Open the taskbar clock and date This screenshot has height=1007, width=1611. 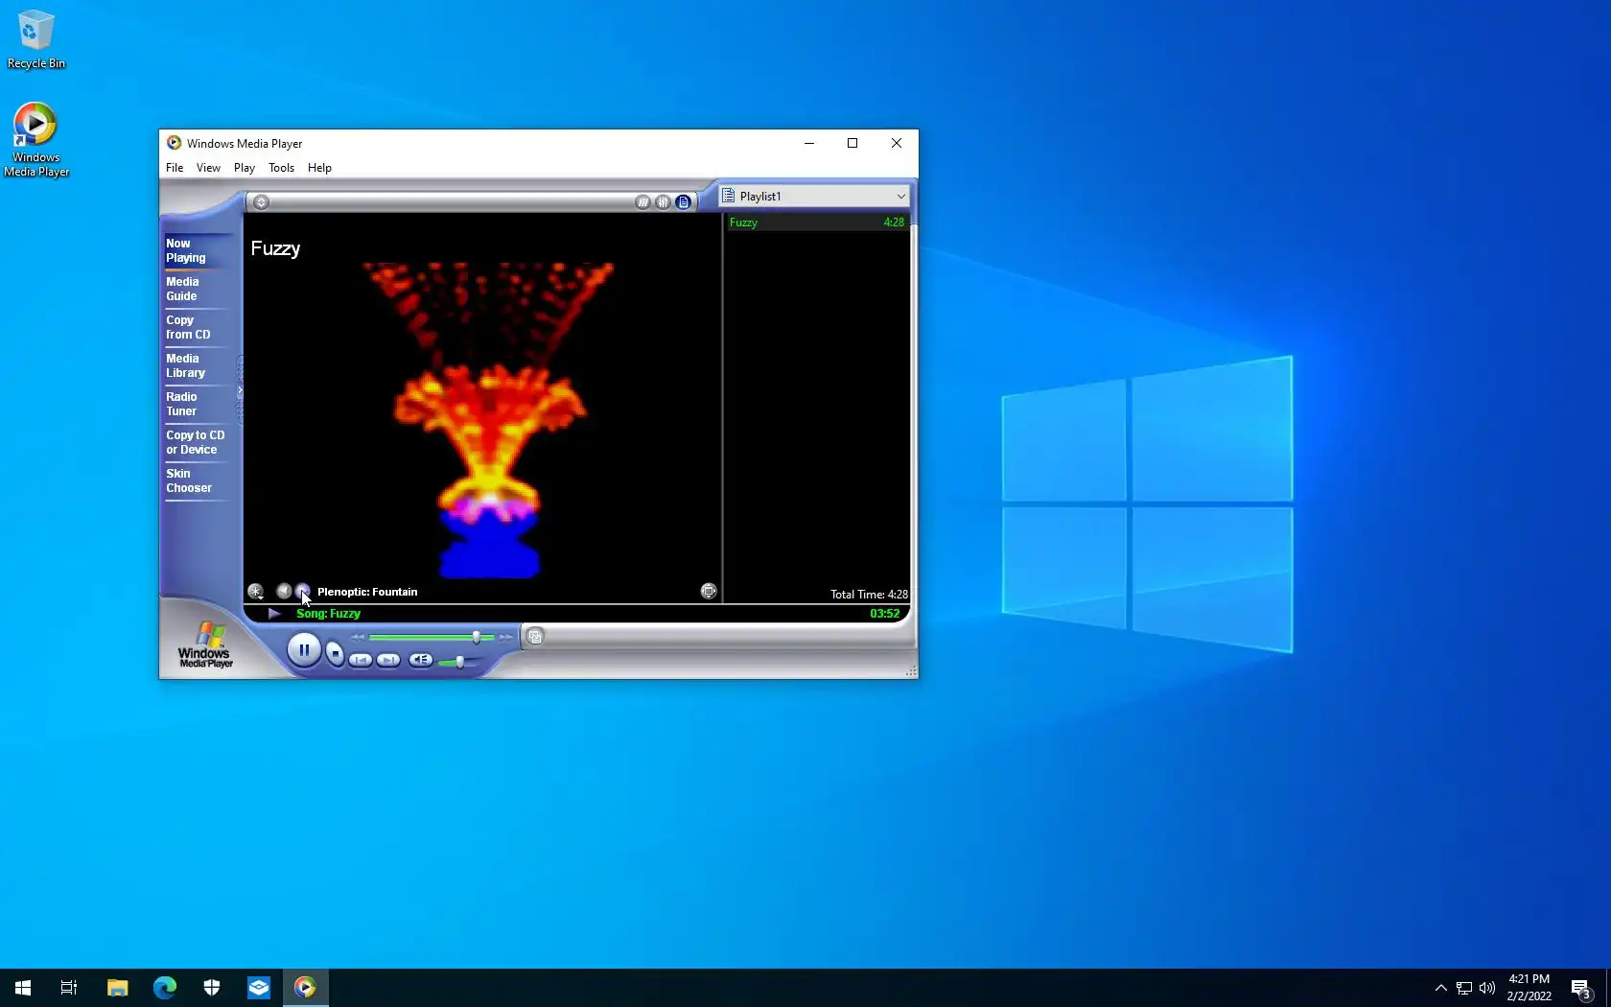(x=1529, y=988)
